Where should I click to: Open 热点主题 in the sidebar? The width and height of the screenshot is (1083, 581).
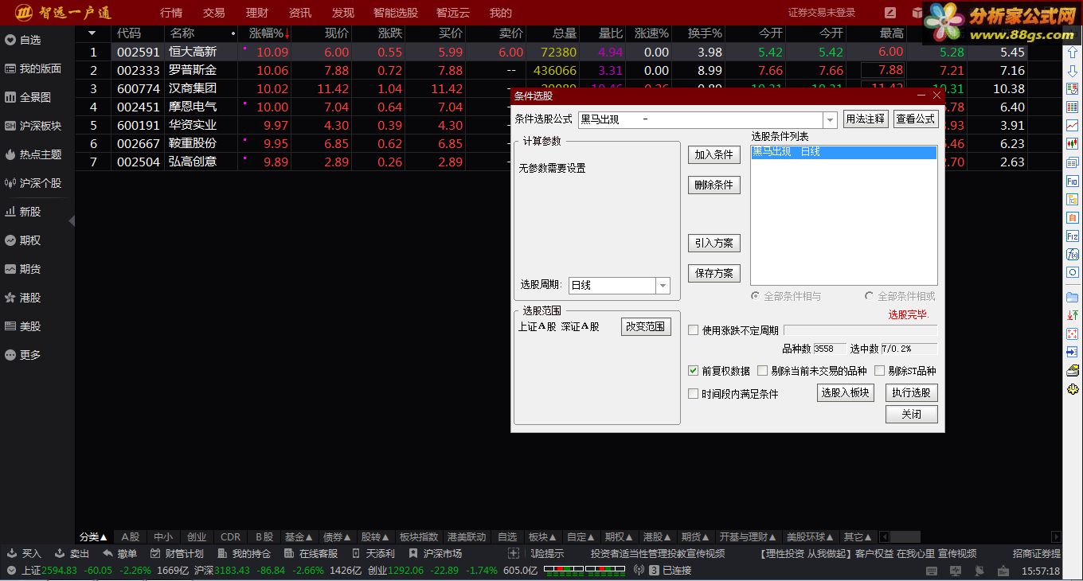click(33, 154)
